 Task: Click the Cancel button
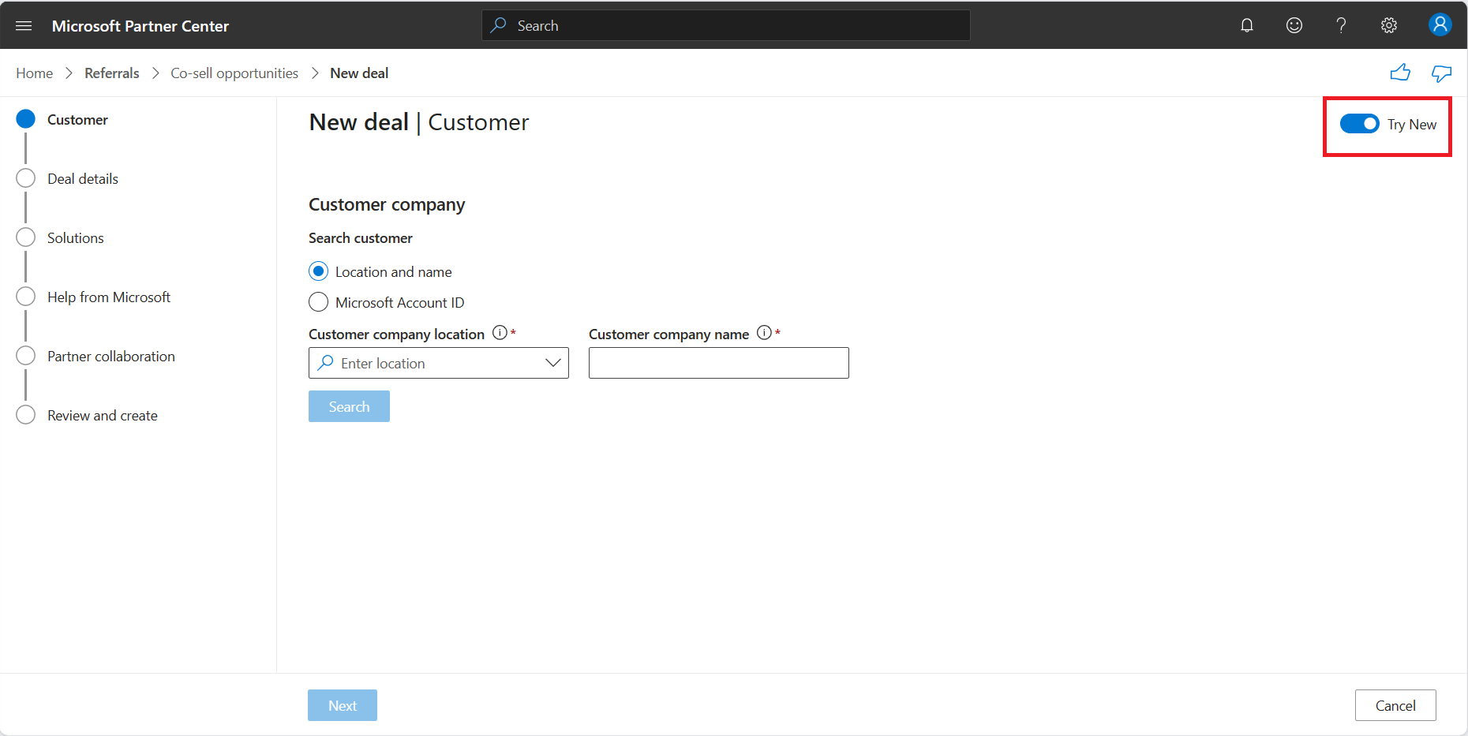pyautogui.click(x=1395, y=705)
